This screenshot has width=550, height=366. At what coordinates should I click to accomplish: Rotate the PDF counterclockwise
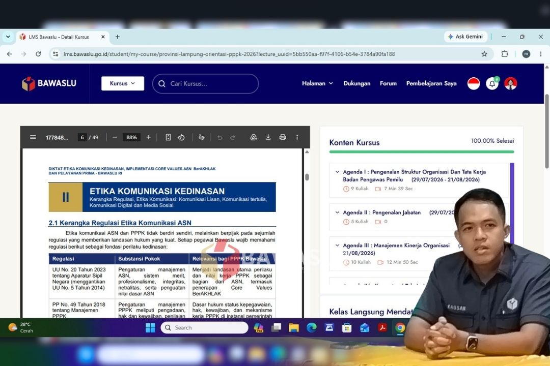tap(181, 137)
